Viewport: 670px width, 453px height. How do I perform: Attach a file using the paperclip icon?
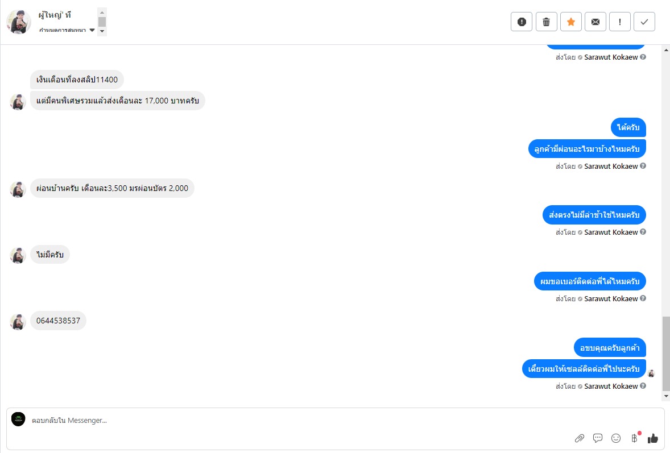click(x=580, y=438)
